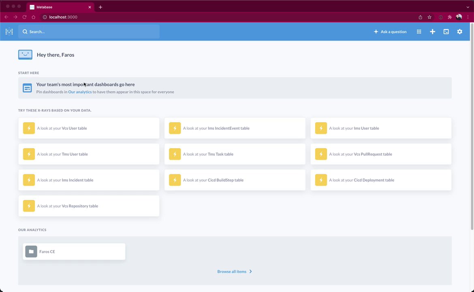
Task: Click bolt icon beside Ims Incident table
Action: coord(29,180)
